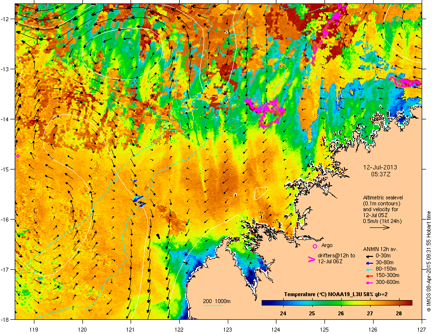Click the longitude axis label 123
This screenshot has width=432, height=334.
pos(228,329)
